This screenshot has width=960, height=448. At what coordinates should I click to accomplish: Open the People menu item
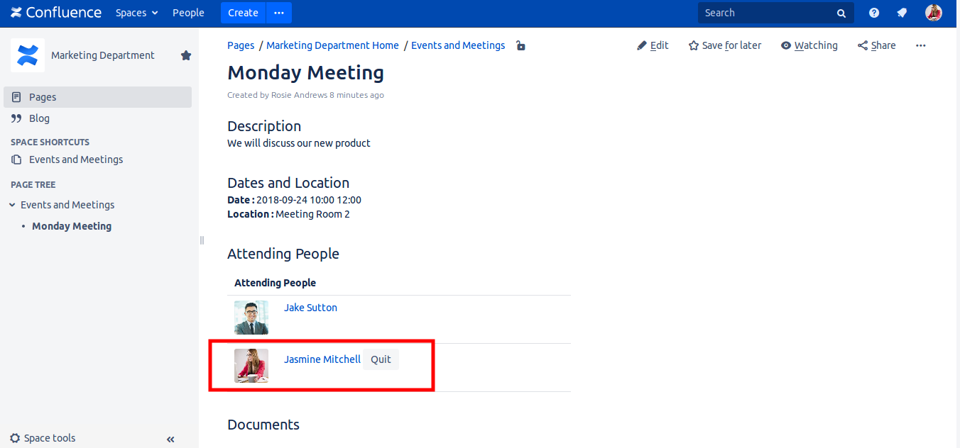[x=188, y=13]
